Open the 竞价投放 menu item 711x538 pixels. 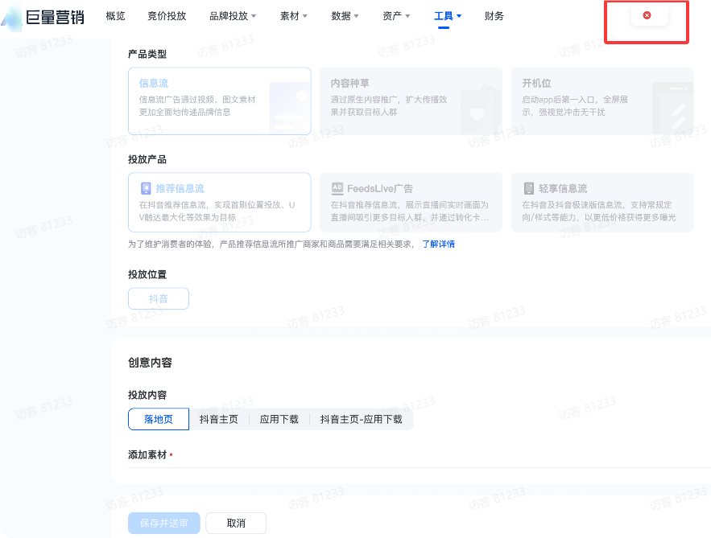(x=167, y=16)
